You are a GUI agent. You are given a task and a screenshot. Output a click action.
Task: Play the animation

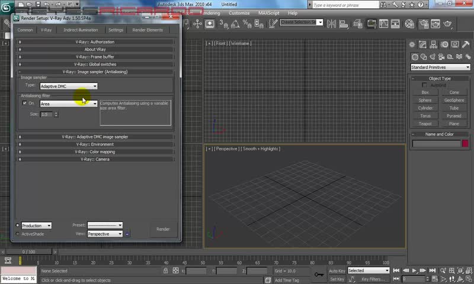tap(414, 270)
